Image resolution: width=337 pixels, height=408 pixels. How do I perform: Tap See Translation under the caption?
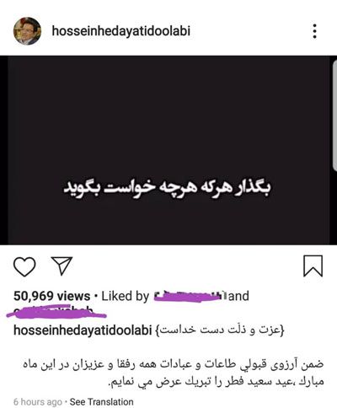click(x=101, y=402)
